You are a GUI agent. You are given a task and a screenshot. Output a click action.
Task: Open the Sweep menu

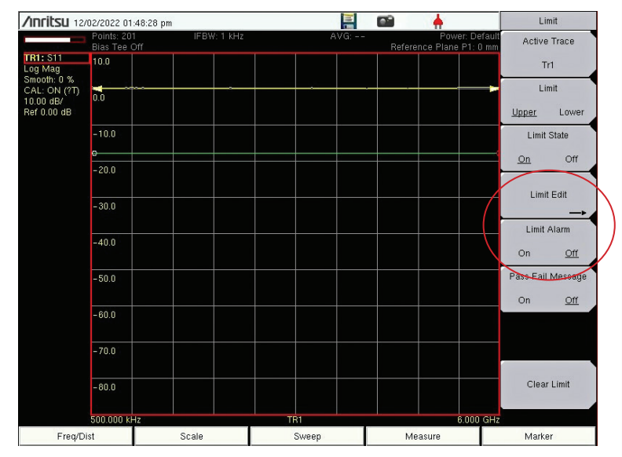[307, 437]
